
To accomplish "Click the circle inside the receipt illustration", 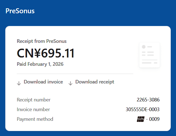I will 143,47.
